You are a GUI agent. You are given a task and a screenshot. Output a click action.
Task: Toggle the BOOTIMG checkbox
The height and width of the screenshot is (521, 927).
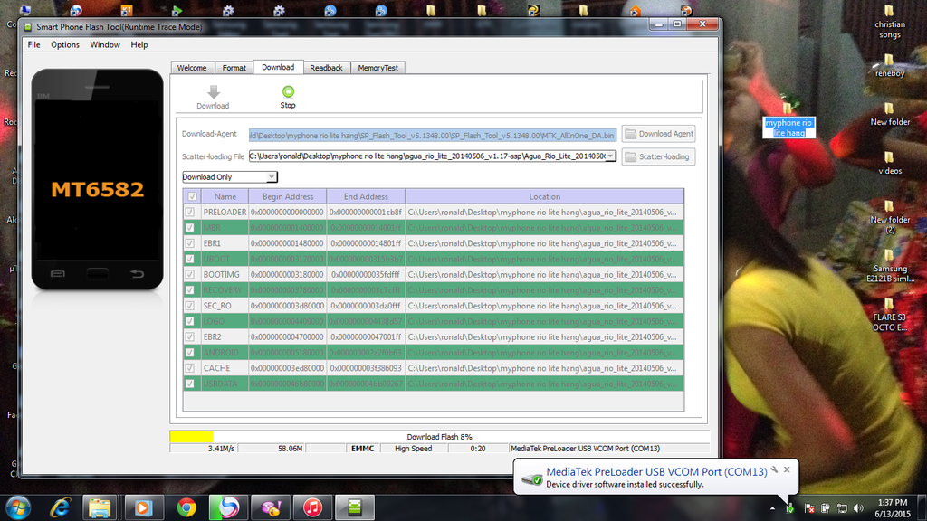[x=190, y=275]
